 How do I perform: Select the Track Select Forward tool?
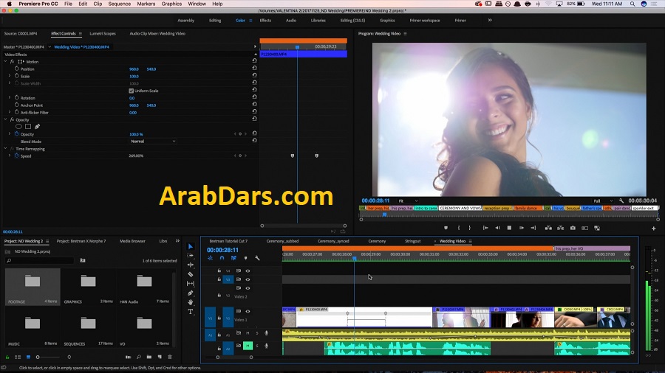coord(191,256)
